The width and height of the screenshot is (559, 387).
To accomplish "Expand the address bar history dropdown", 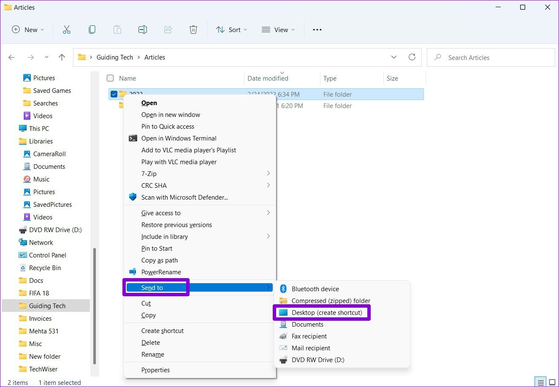I will (x=394, y=57).
